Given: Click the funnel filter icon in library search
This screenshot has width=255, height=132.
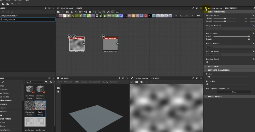Looking at the screenshot, I should pos(46,82).
